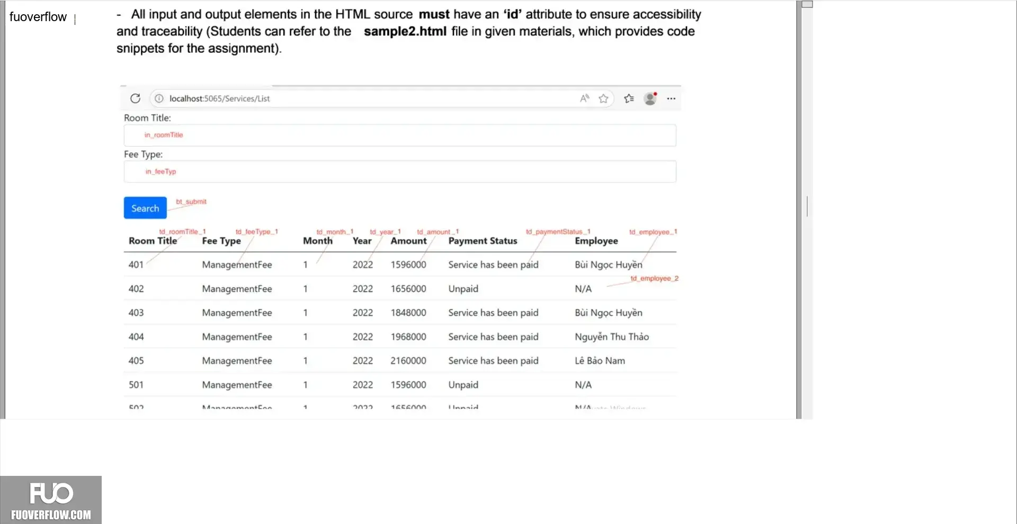Click room number 404 in the table

point(136,337)
